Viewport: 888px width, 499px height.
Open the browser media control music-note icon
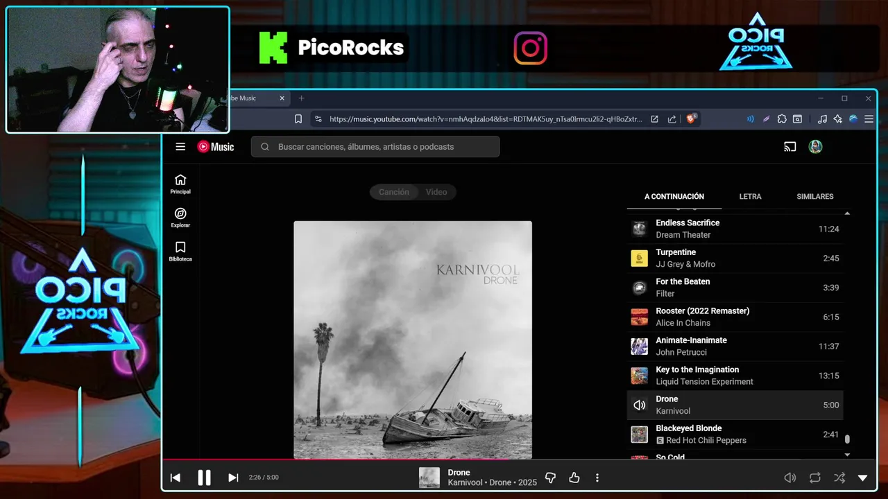pyautogui.click(x=822, y=119)
